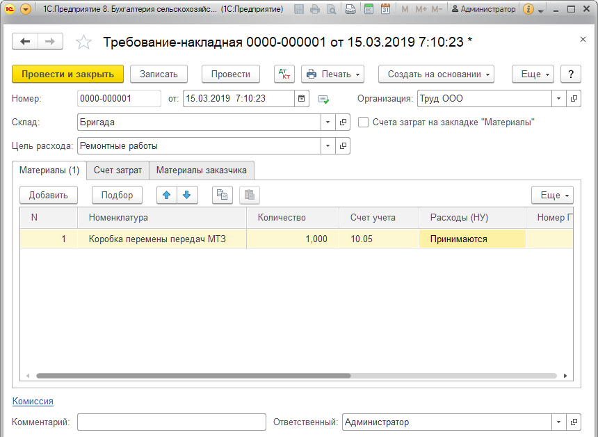Expand the Ответственный dropdown list
The width and height of the screenshot is (598, 437).
point(559,422)
